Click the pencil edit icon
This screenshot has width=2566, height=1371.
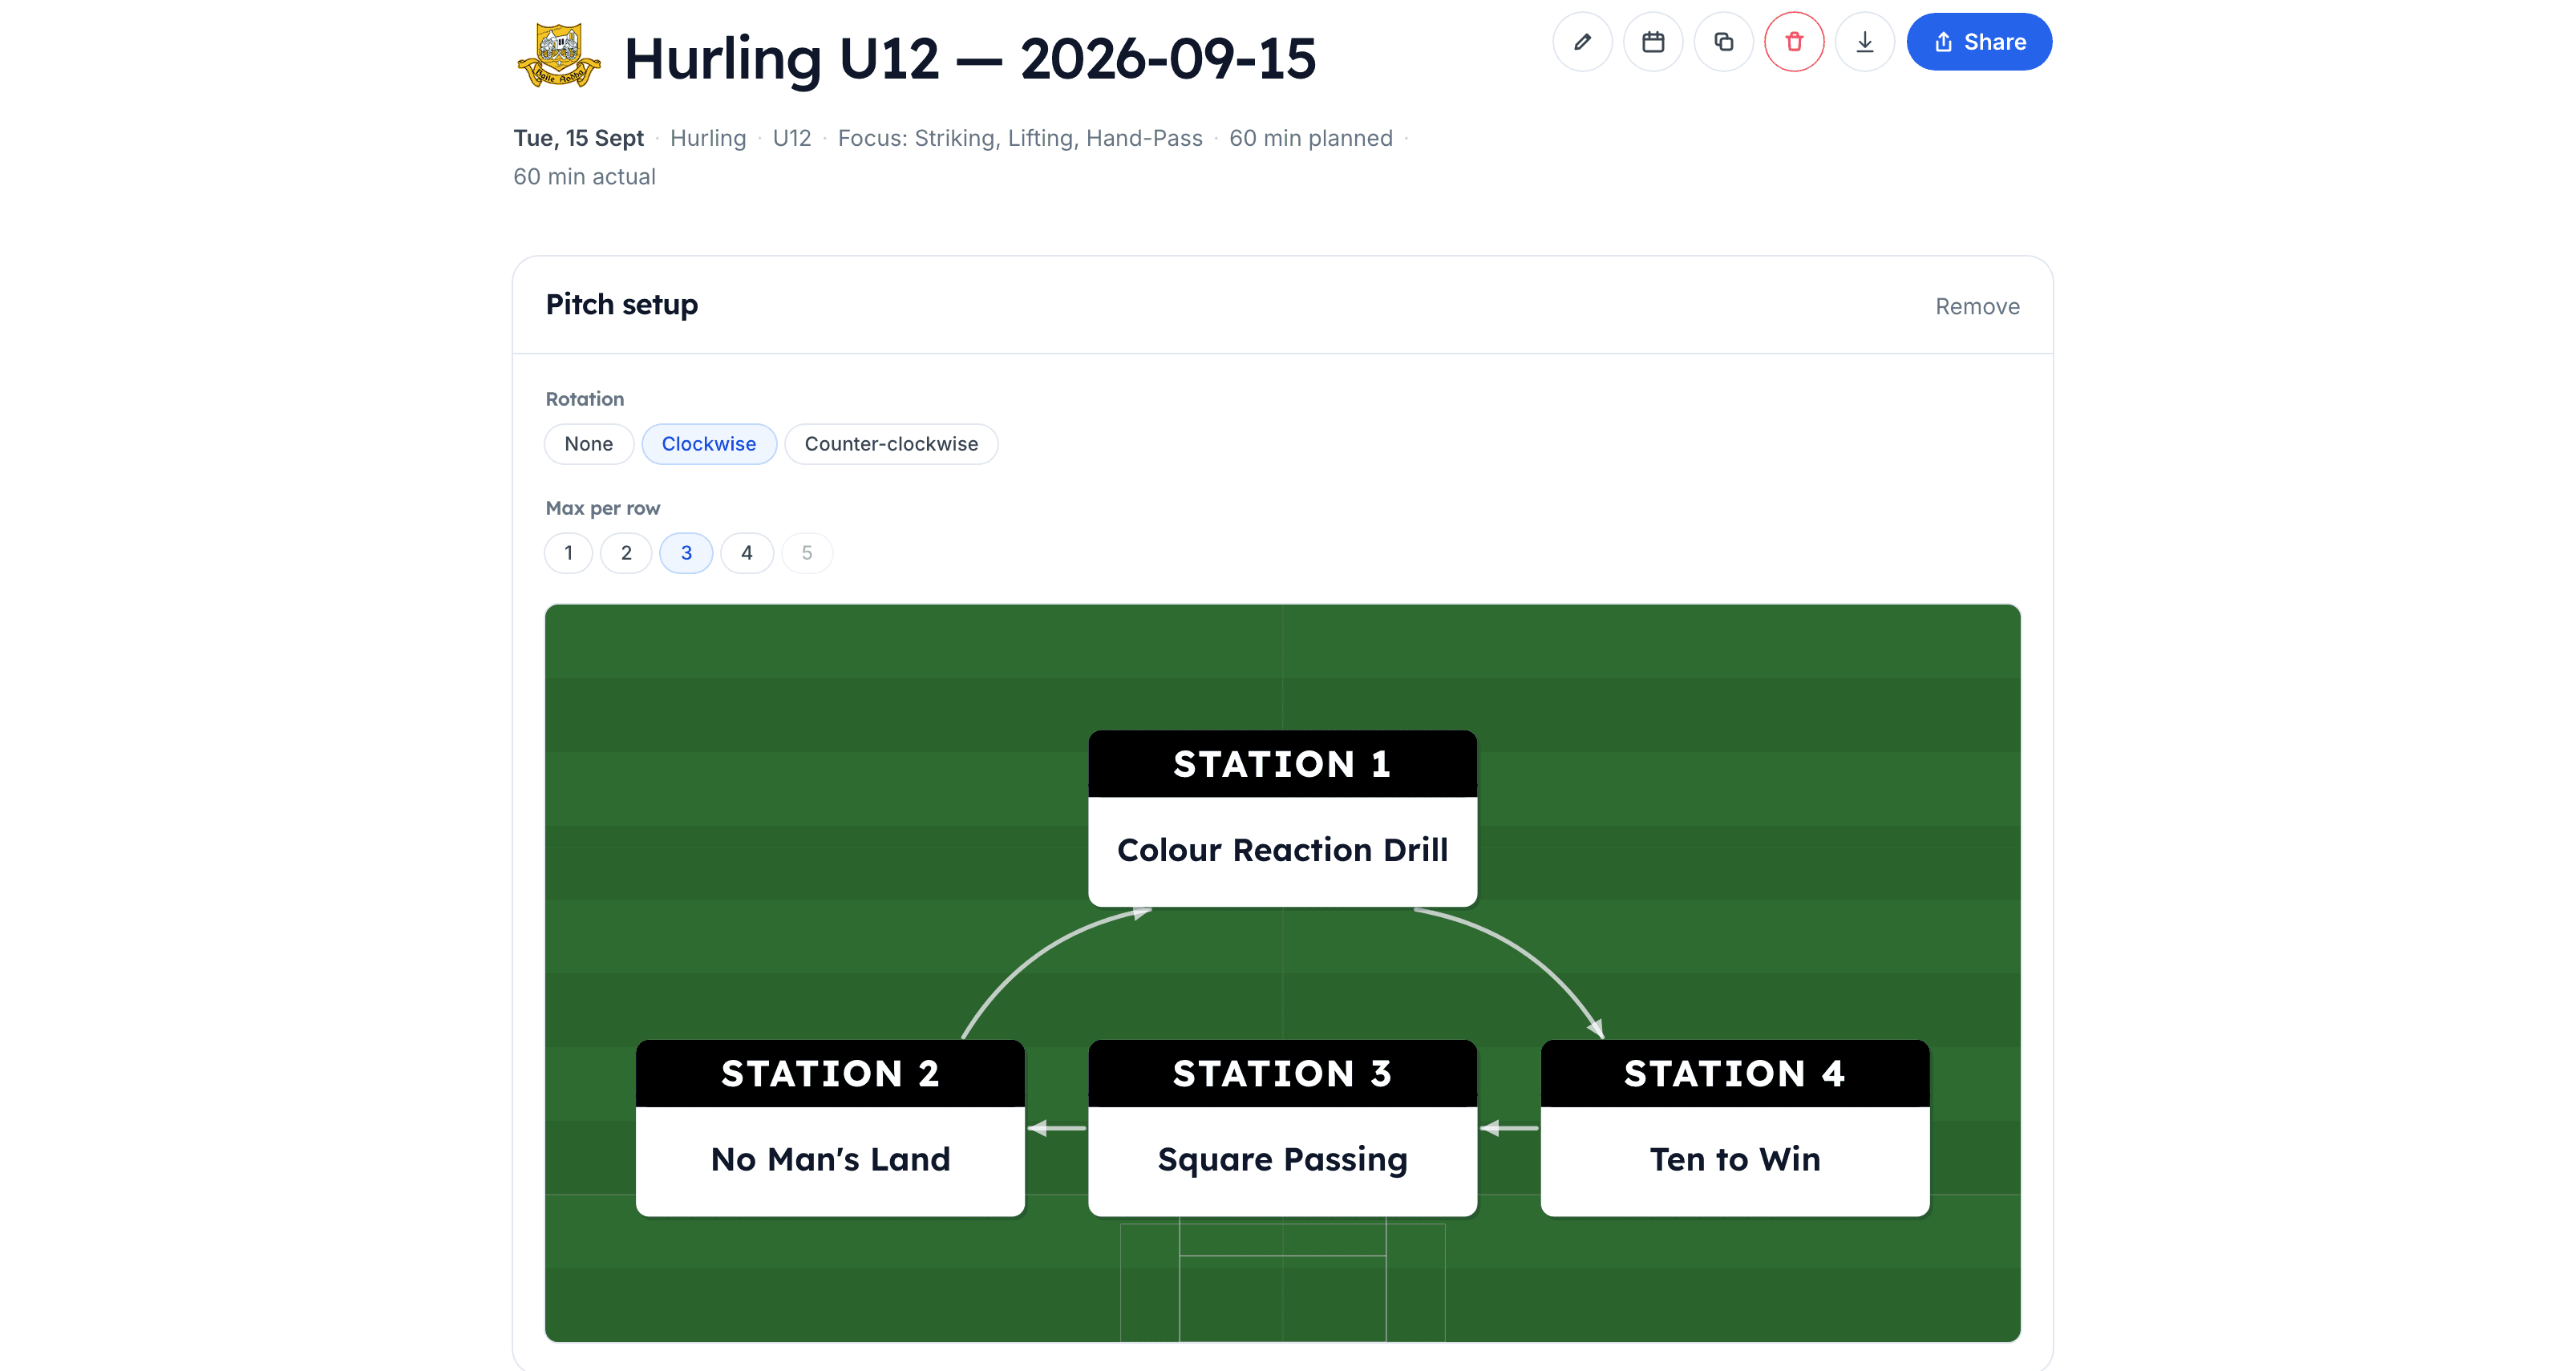(x=1582, y=42)
